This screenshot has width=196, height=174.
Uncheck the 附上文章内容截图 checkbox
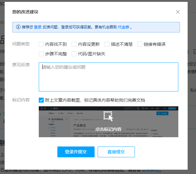pyautogui.click(x=41, y=100)
